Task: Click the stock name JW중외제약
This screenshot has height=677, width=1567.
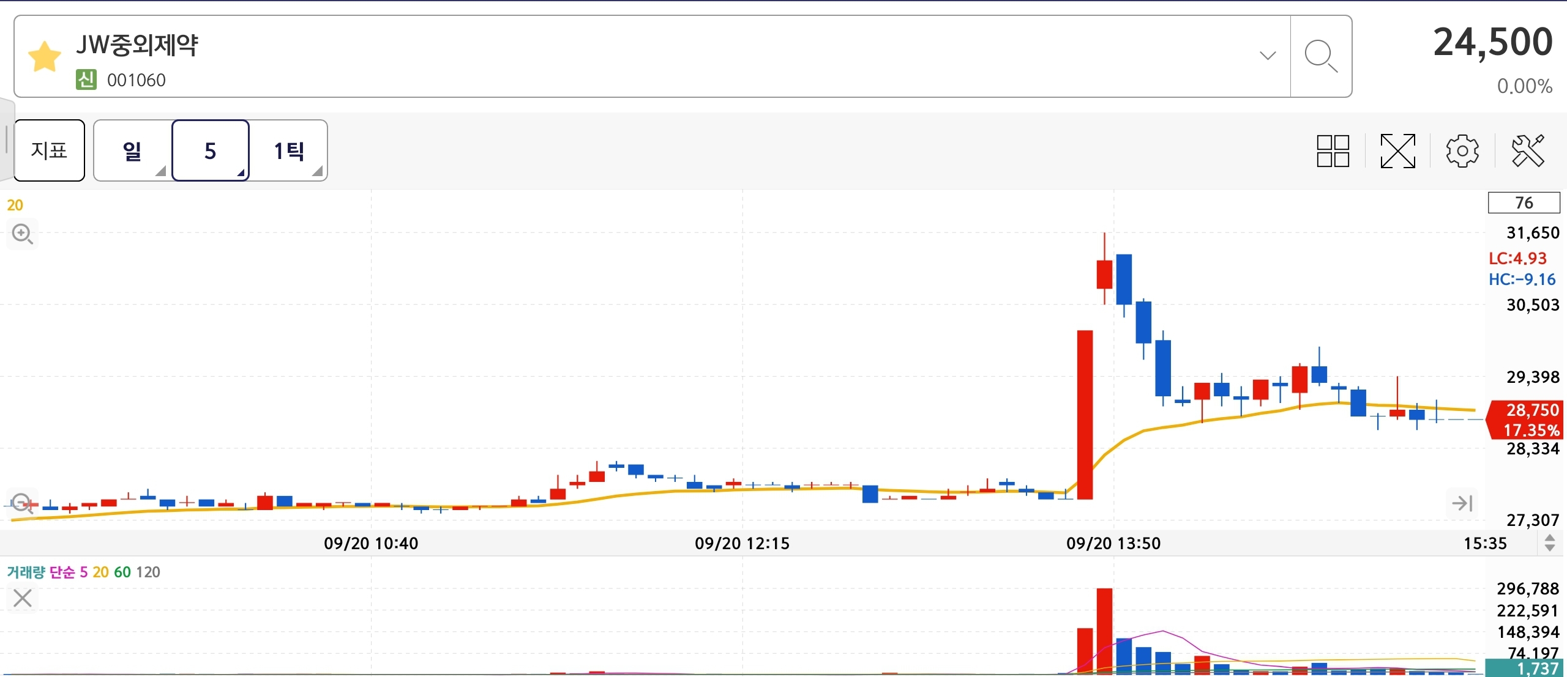Action: pyautogui.click(x=137, y=45)
